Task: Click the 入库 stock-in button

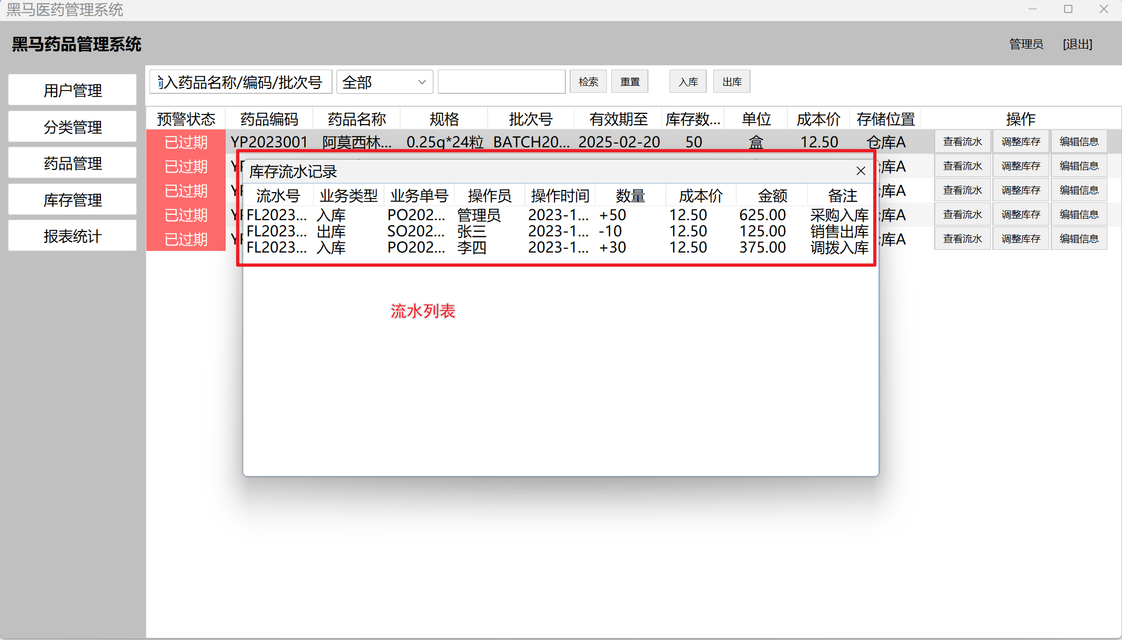Action: (688, 82)
